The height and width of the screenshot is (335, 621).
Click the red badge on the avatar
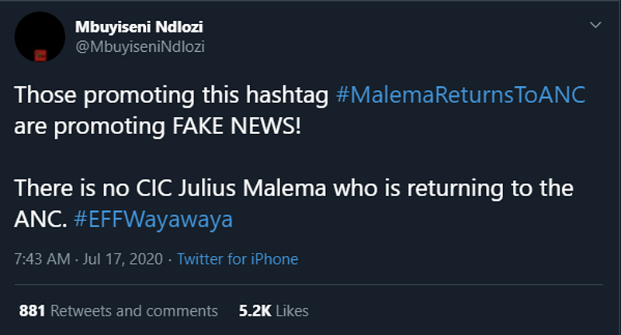tap(41, 54)
